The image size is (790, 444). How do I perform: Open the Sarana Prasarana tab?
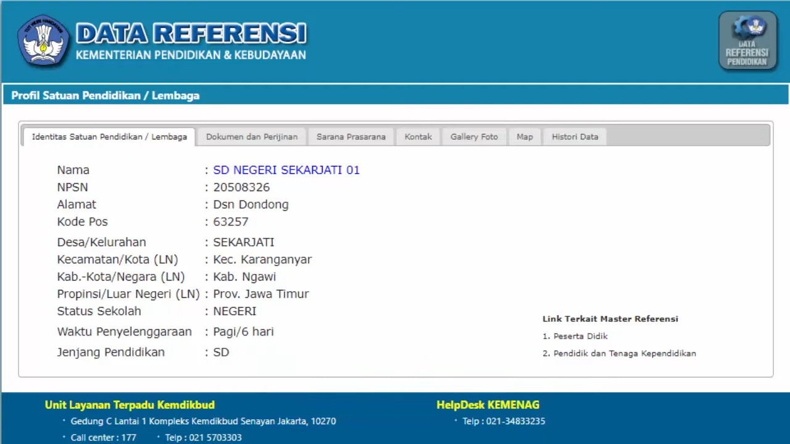tap(351, 137)
